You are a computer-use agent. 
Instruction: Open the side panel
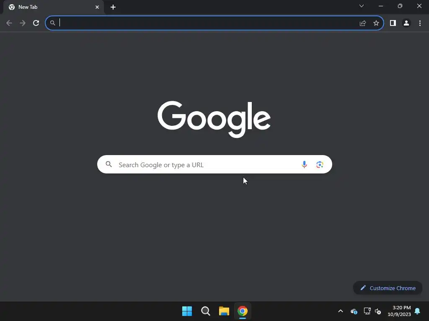pyautogui.click(x=393, y=23)
